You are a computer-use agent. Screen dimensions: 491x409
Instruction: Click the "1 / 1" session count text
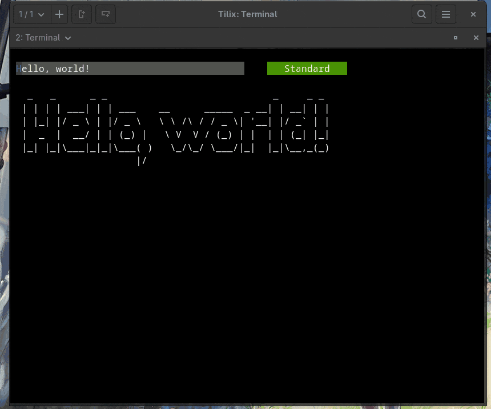26,14
